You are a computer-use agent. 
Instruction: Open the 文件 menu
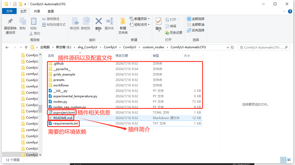coord(9,11)
